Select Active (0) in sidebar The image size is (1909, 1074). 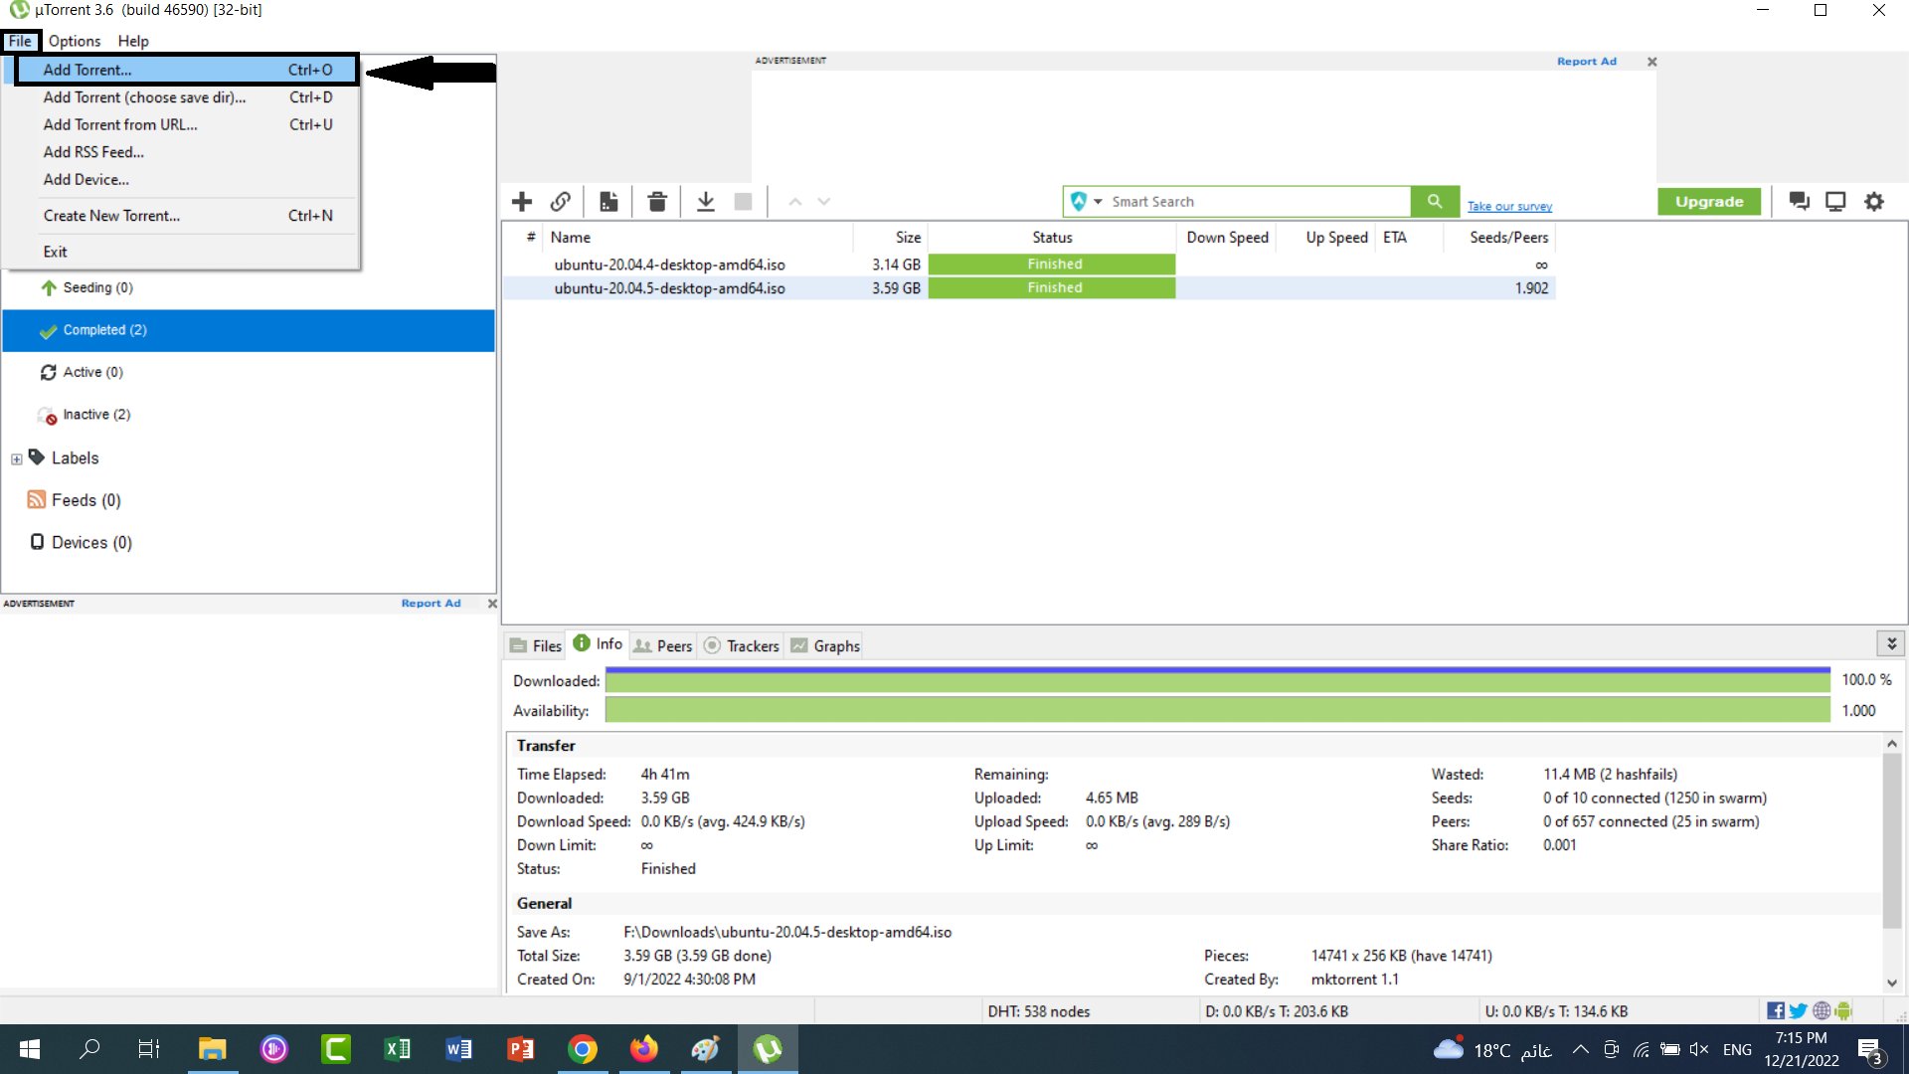point(249,372)
